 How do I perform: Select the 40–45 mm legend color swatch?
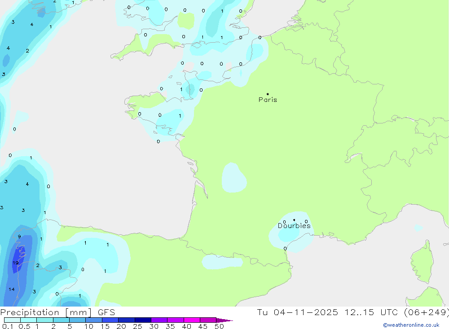(192, 320)
